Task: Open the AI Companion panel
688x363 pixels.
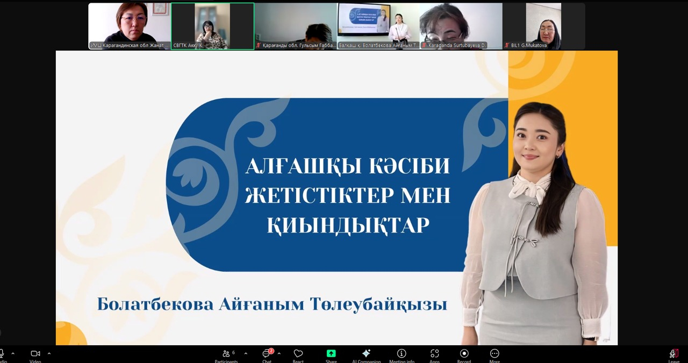Action: pyautogui.click(x=367, y=354)
